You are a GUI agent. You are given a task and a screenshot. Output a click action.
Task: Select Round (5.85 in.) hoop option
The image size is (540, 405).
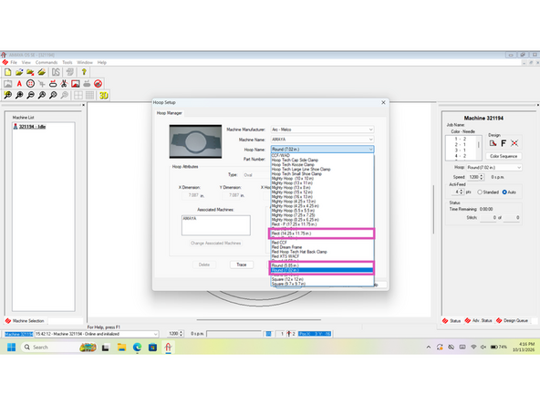322,265
